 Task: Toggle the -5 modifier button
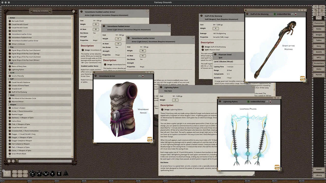click(25, 175)
